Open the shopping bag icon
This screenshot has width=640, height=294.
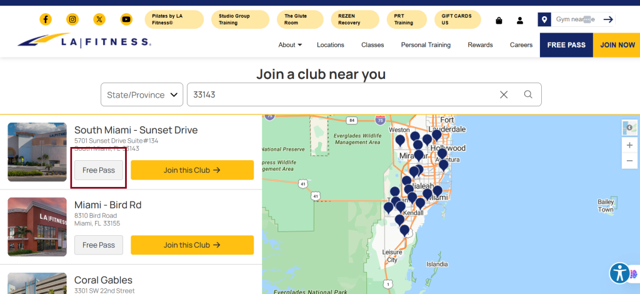coord(499,20)
